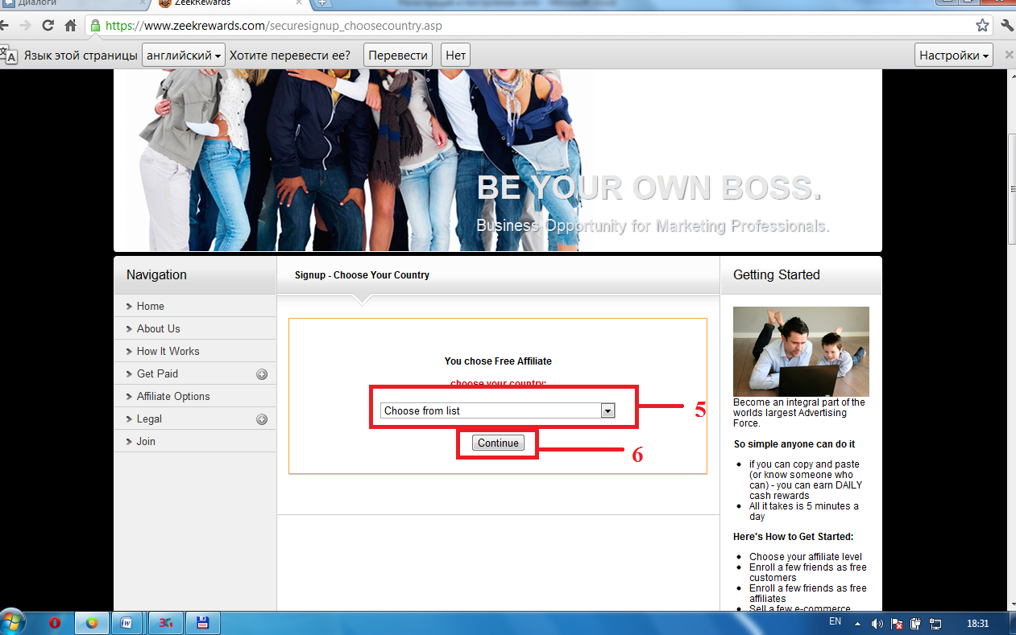Click the forward navigation arrow
1016x635 pixels.
[x=26, y=25]
